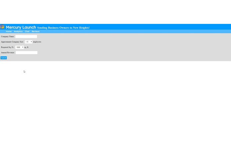Screen dimensions: 231x164
Task: Select the tagline 'Sending Business Owners to New Heights!'
Action: (x=63, y=28)
